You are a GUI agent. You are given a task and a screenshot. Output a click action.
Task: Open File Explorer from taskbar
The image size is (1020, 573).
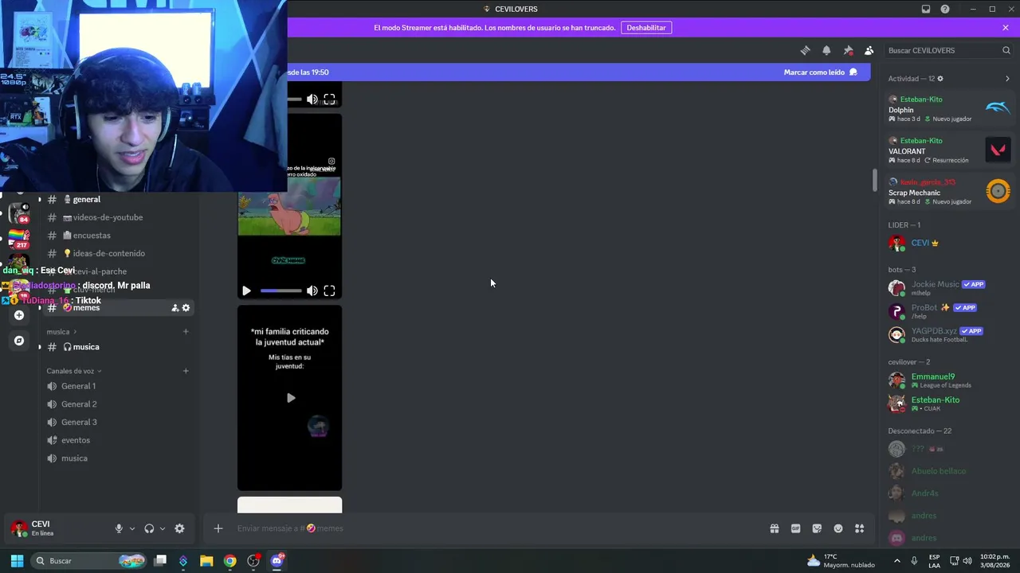point(206,561)
